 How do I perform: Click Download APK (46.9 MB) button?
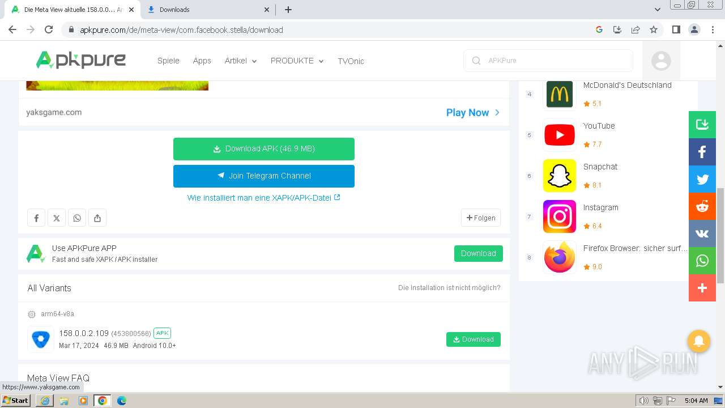pos(264,149)
